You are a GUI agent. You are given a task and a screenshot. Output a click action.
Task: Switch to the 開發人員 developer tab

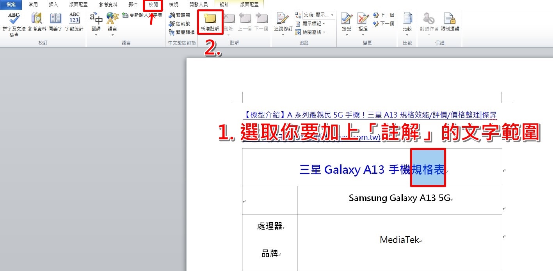pyautogui.click(x=198, y=5)
